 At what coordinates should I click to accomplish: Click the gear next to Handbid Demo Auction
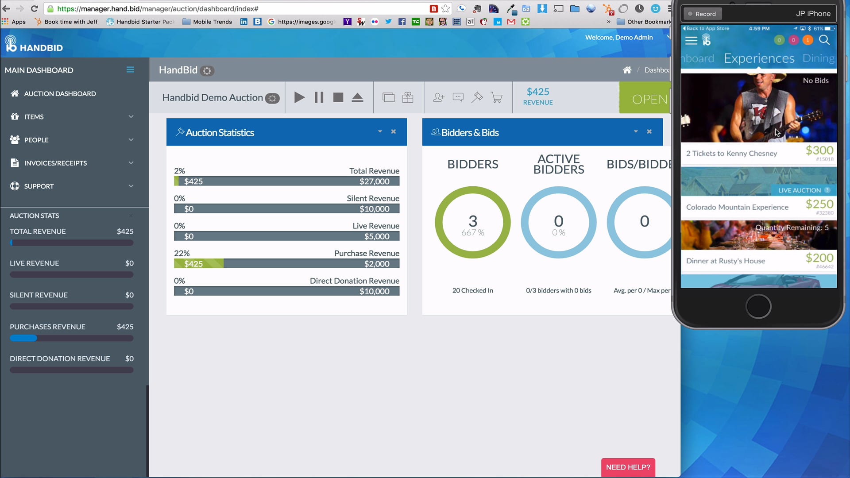point(272,98)
